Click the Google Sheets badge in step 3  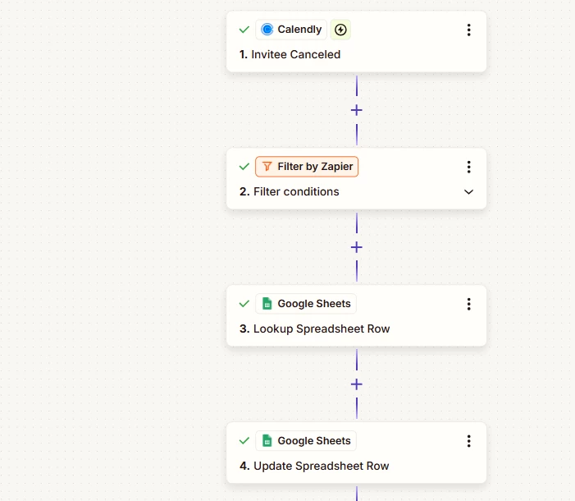pos(306,303)
